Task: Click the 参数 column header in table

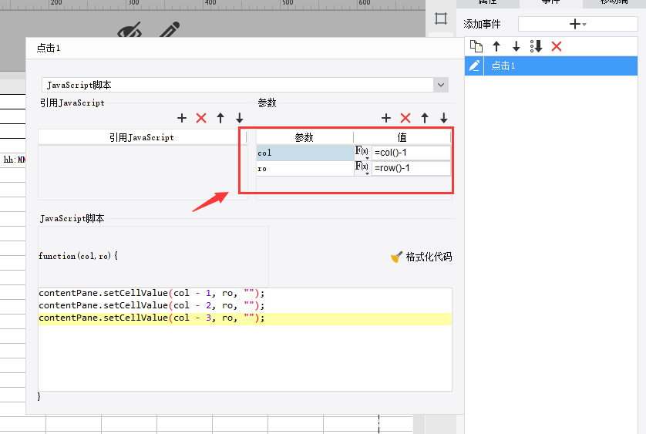Action: pos(304,137)
